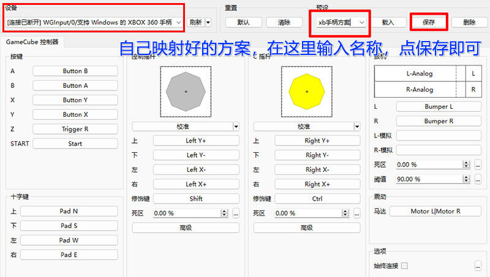Click the Left Y+ mapping button
This screenshot has width=490, height=277.
pyautogui.click(x=196, y=141)
